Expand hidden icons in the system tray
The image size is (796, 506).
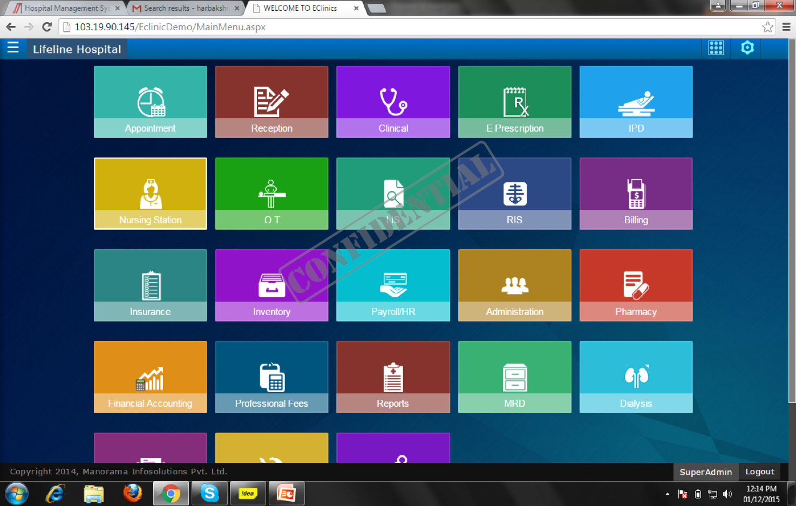(x=668, y=494)
